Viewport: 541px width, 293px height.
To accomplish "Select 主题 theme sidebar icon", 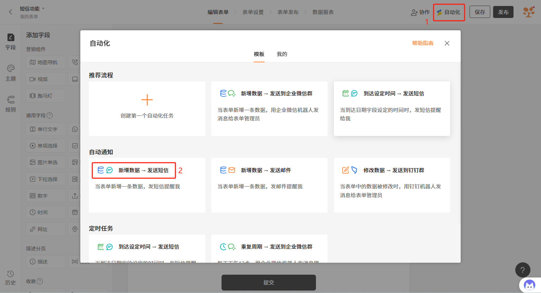I will pyautogui.click(x=11, y=73).
